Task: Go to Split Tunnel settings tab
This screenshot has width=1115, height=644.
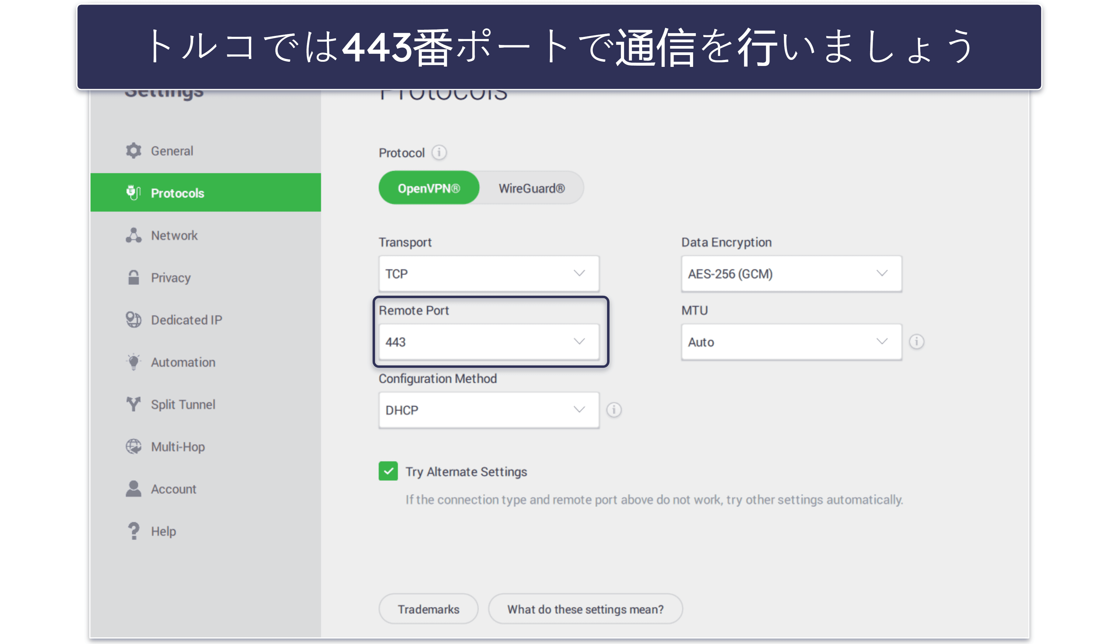Action: [206, 404]
